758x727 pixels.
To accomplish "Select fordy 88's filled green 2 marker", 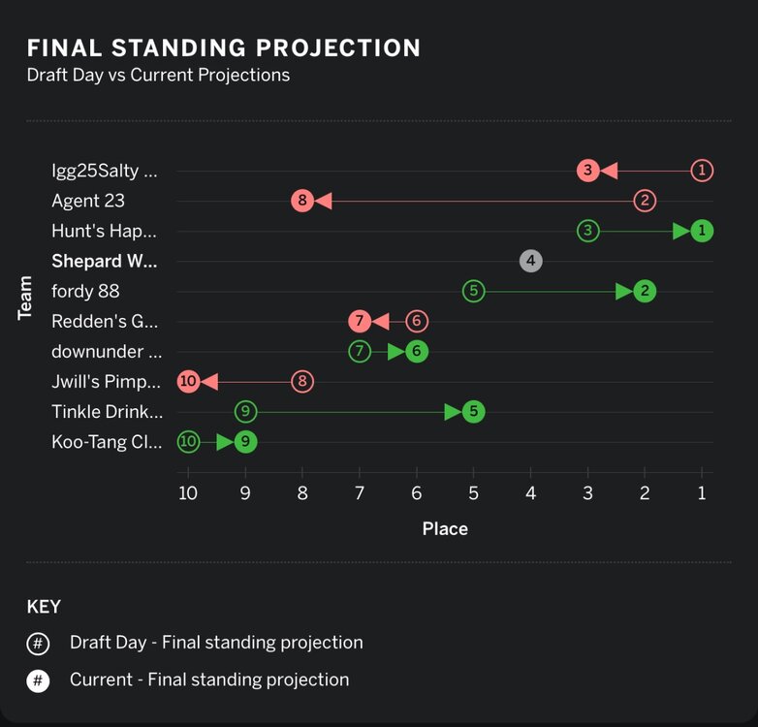I will tap(645, 291).
